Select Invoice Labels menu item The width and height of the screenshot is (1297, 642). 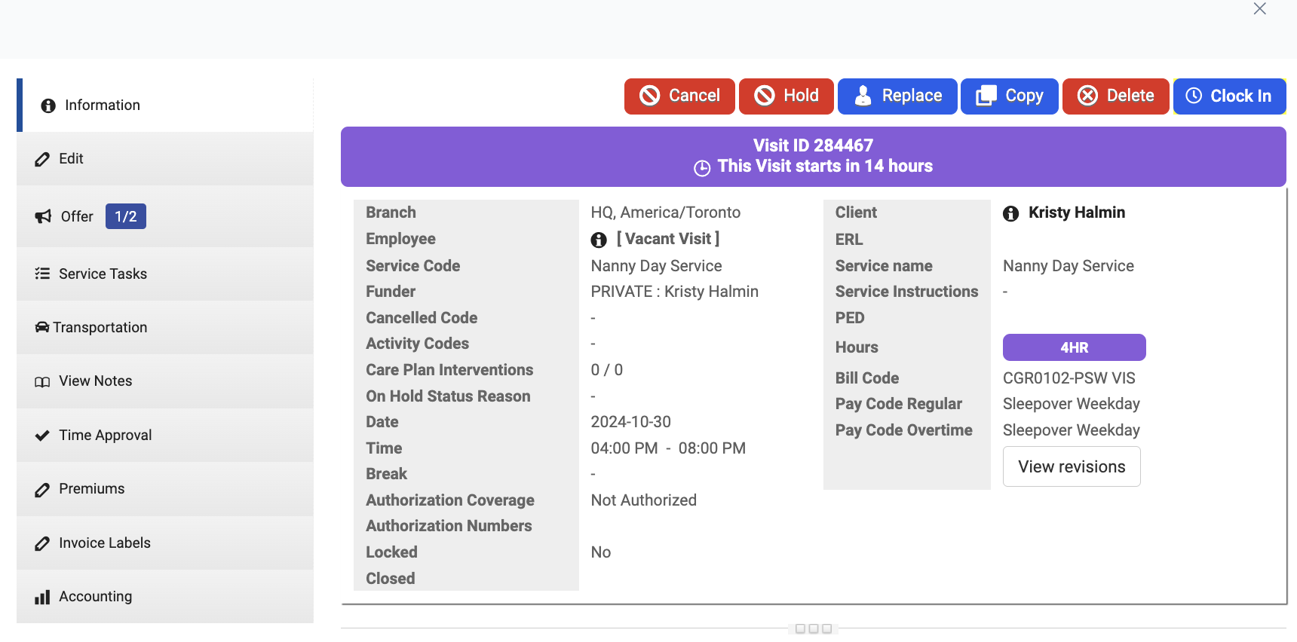(x=104, y=543)
